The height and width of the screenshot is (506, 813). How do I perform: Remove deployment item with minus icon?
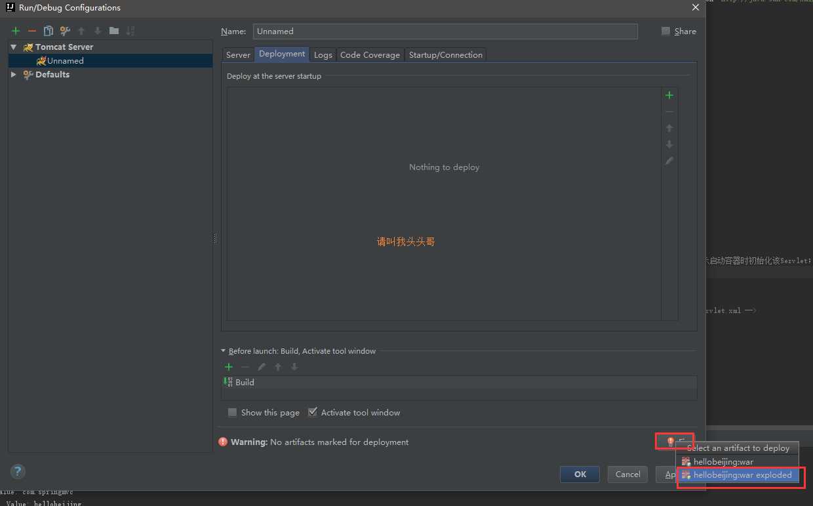coord(669,112)
